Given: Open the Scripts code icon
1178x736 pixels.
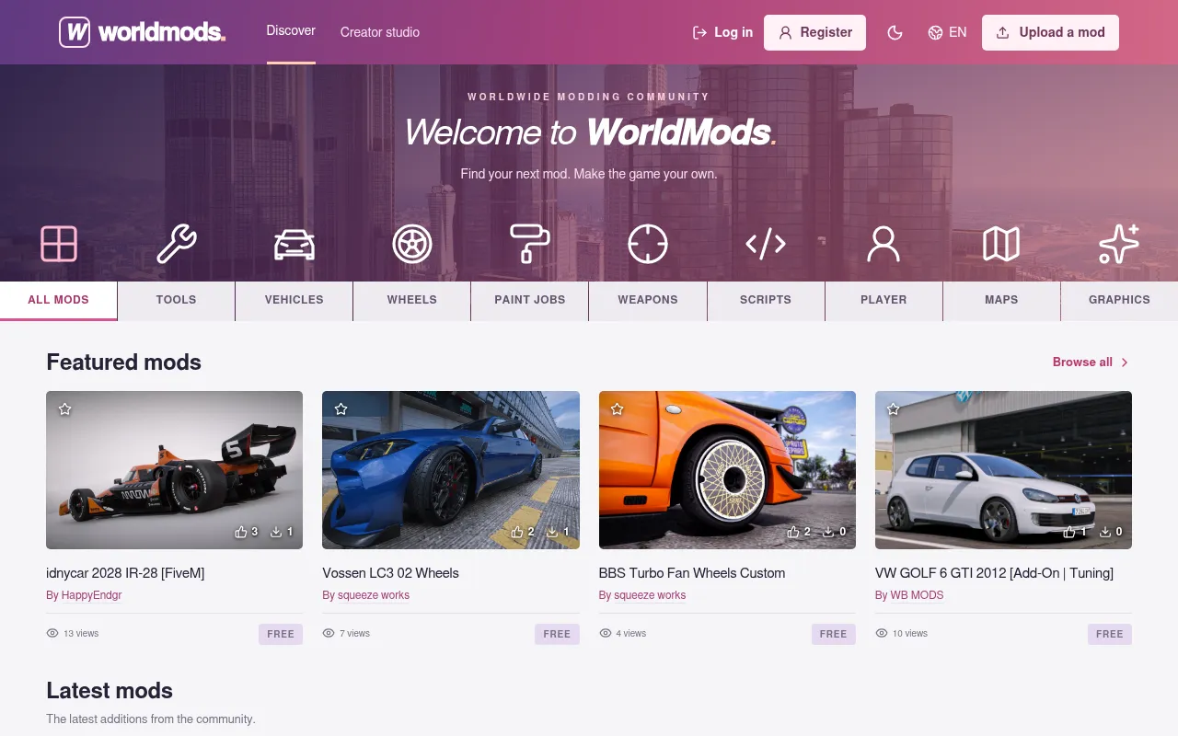Looking at the screenshot, I should pyautogui.click(x=766, y=244).
